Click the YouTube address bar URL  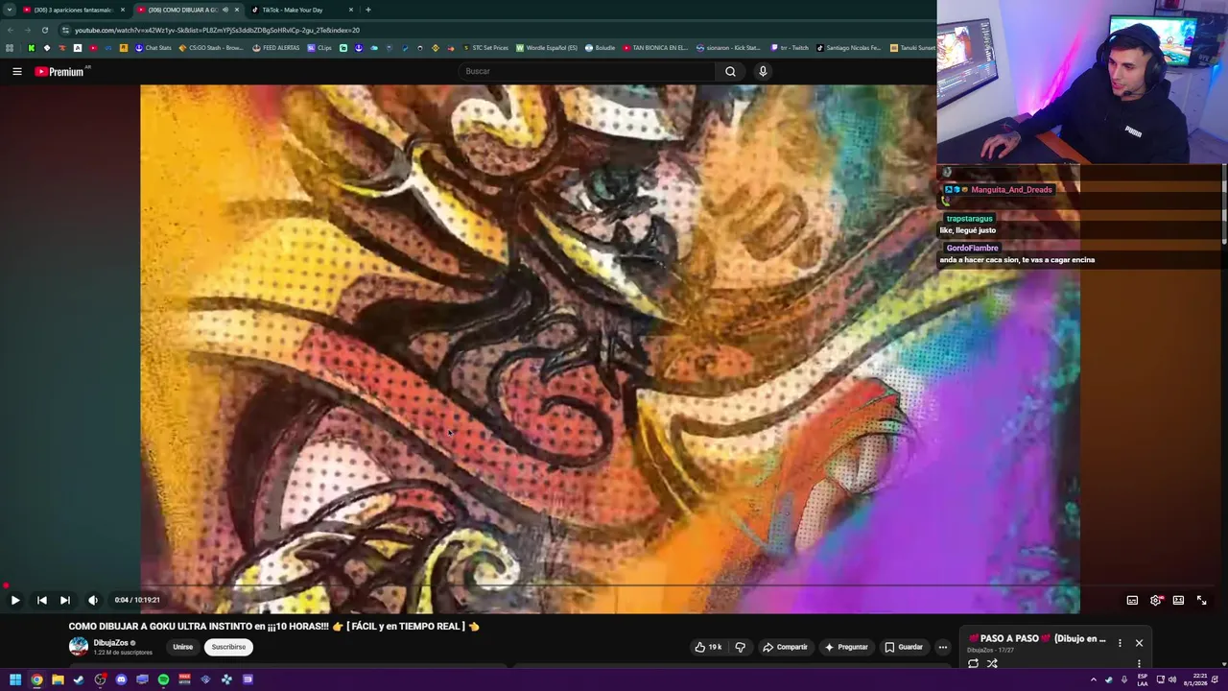(217, 30)
